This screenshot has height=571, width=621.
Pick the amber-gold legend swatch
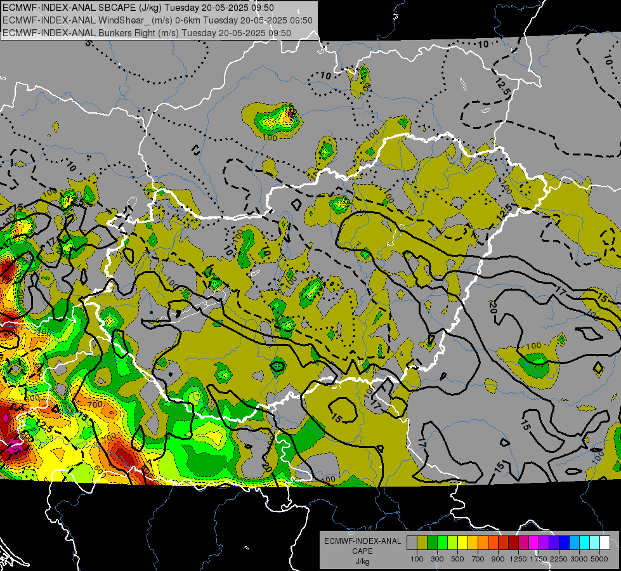(473, 543)
